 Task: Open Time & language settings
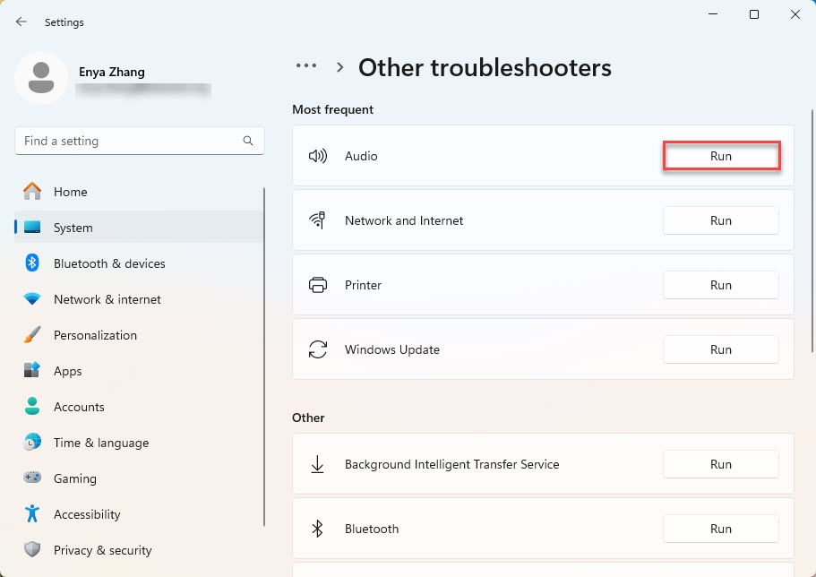[100, 443]
